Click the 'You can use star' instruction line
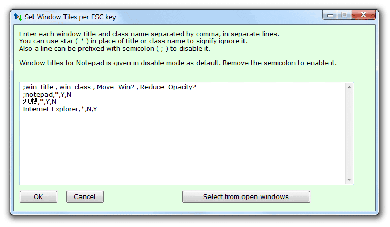The height and width of the screenshot is (227, 390). pyautogui.click(x=133, y=41)
